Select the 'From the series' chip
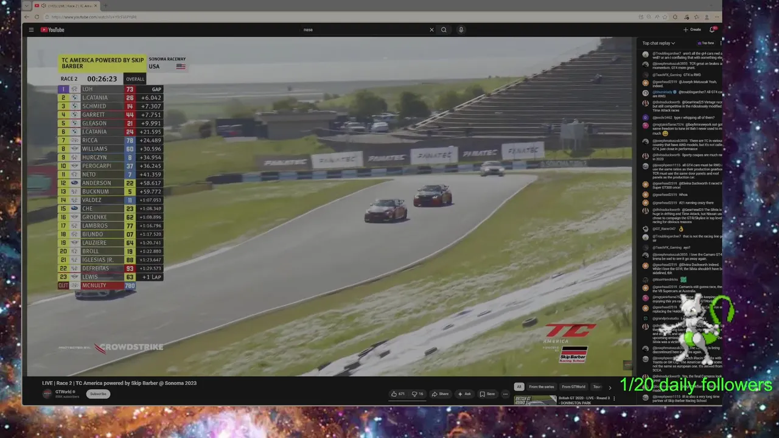This screenshot has width=779, height=438. pos(541,387)
